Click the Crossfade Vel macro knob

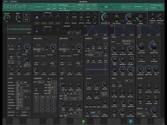click(105, 17)
